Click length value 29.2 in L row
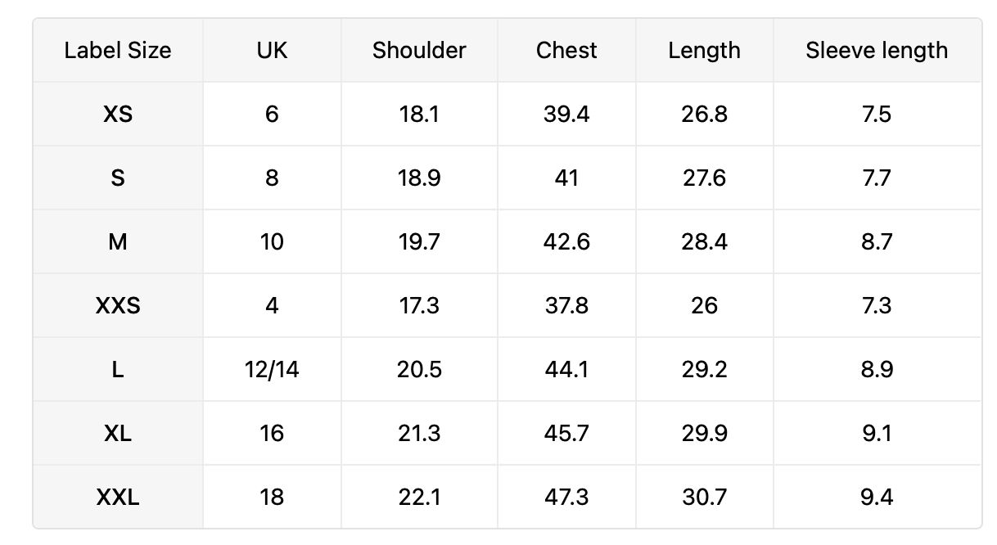Image resolution: width=997 pixels, height=545 pixels. [704, 369]
